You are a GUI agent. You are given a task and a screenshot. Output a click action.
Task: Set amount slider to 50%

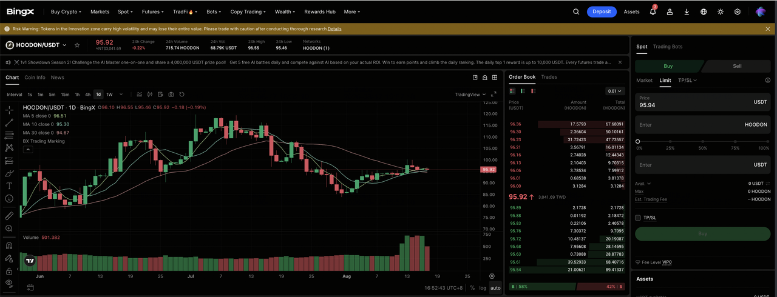pyautogui.click(x=702, y=141)
